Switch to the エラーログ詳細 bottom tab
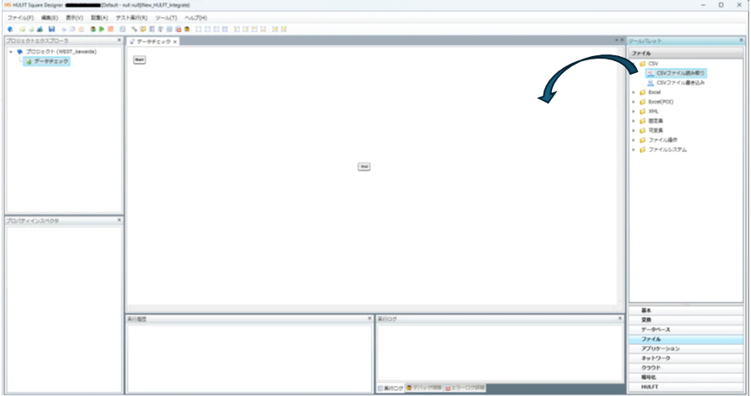 click(465, 388)
